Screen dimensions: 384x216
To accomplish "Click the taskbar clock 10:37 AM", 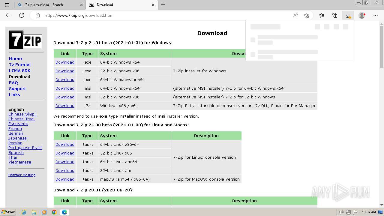I will (369, 212).
